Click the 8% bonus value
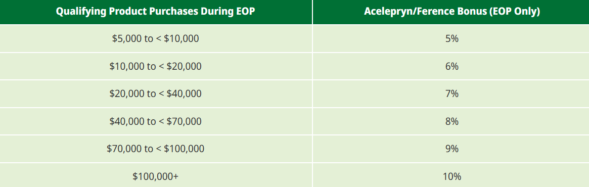589x187 pixels. point(451,121)
